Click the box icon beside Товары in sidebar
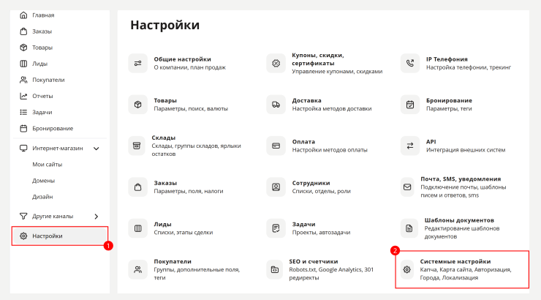 [23, 48]
